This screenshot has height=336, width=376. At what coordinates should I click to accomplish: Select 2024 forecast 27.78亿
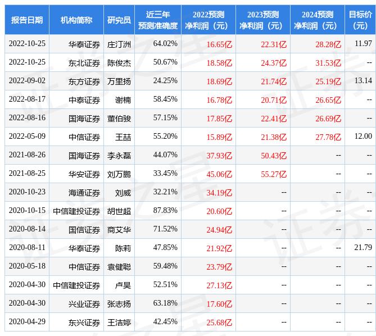point(328,137)
